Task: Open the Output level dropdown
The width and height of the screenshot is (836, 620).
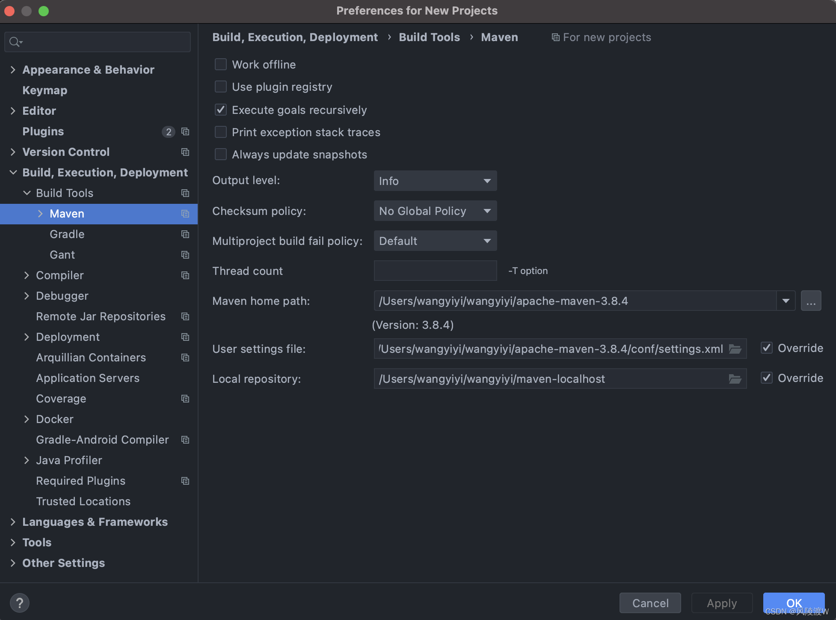Action: (x=435, y=181)
